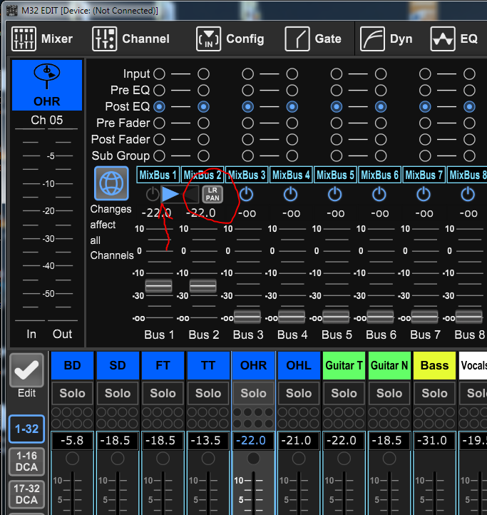Click the Bus 6 send fader handle
Screen dimensions: 487x515
(380, 317)
